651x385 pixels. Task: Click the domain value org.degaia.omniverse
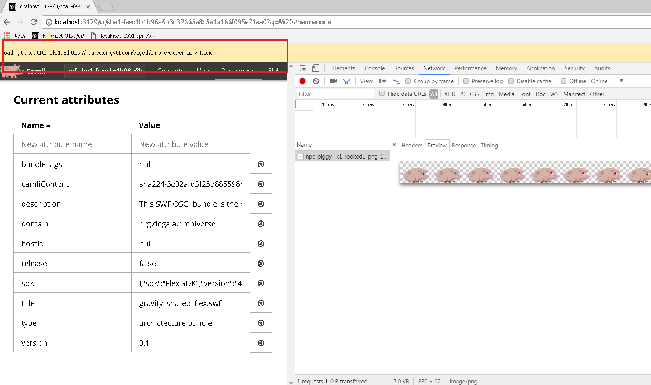(x=177, y=224)
